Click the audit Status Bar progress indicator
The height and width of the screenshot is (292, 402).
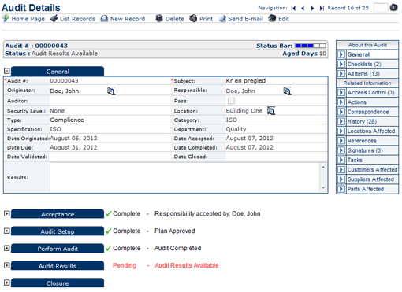click(x=311, y=46)
